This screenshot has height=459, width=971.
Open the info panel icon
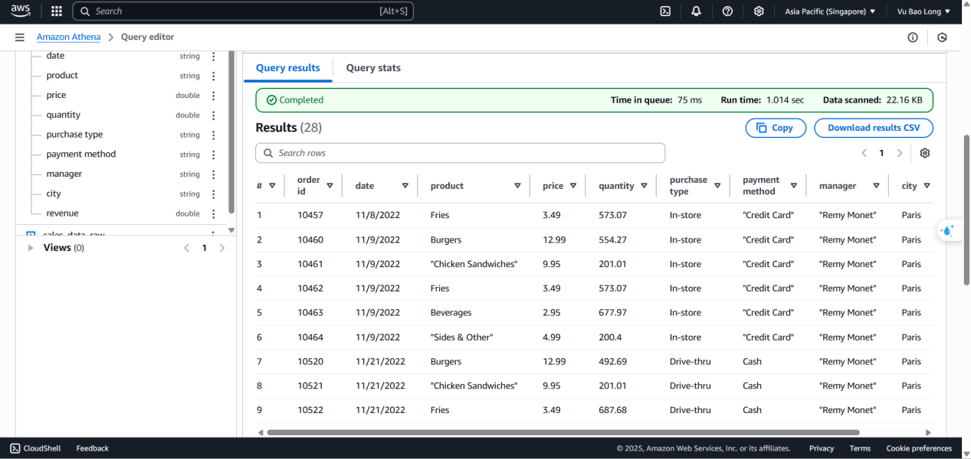913,37
